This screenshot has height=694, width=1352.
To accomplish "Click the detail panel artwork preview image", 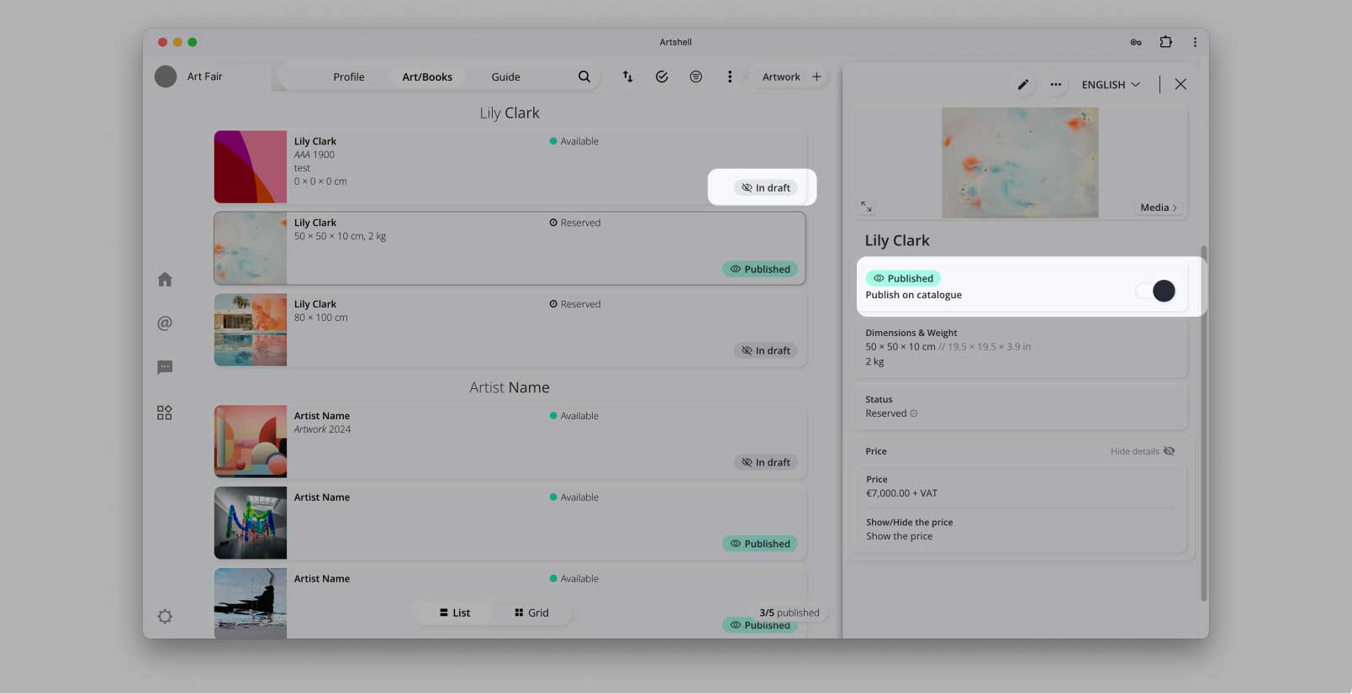I will point(1020,162).
